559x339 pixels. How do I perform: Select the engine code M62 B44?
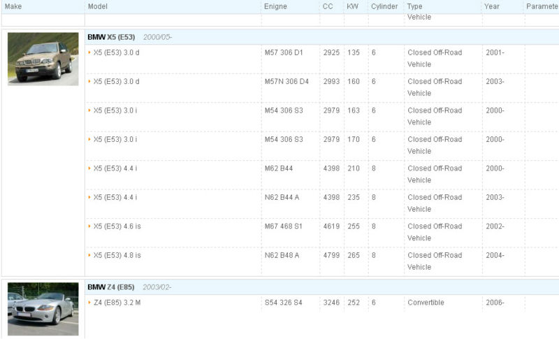coord(279,168)
